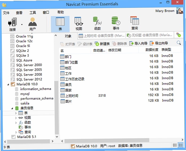Select the 上班时间 table

[x=69, y=96]
